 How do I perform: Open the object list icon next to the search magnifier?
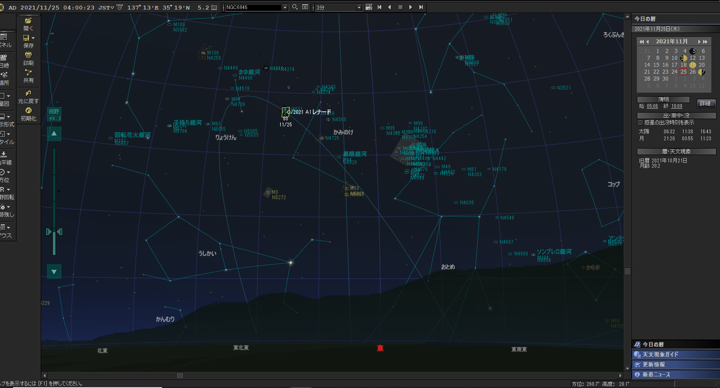305,7
